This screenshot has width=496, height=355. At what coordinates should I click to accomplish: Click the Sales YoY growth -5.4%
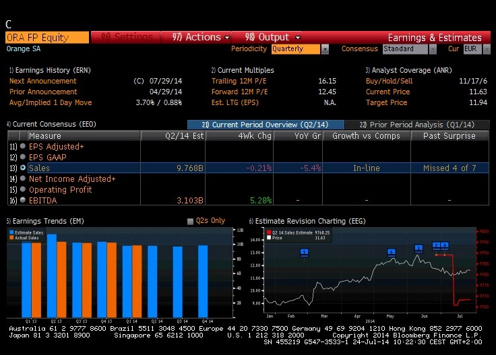pyautogui.click(x=310, y=168)
